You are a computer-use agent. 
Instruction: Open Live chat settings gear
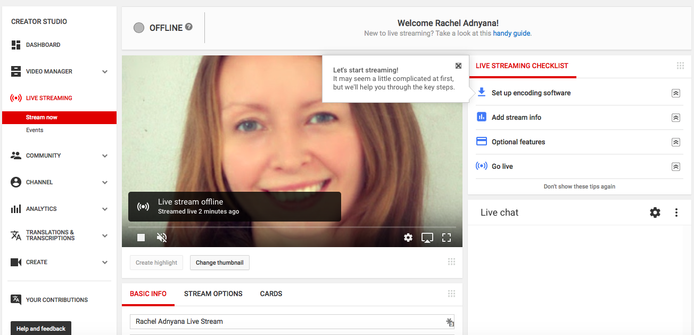click(655, 213)
